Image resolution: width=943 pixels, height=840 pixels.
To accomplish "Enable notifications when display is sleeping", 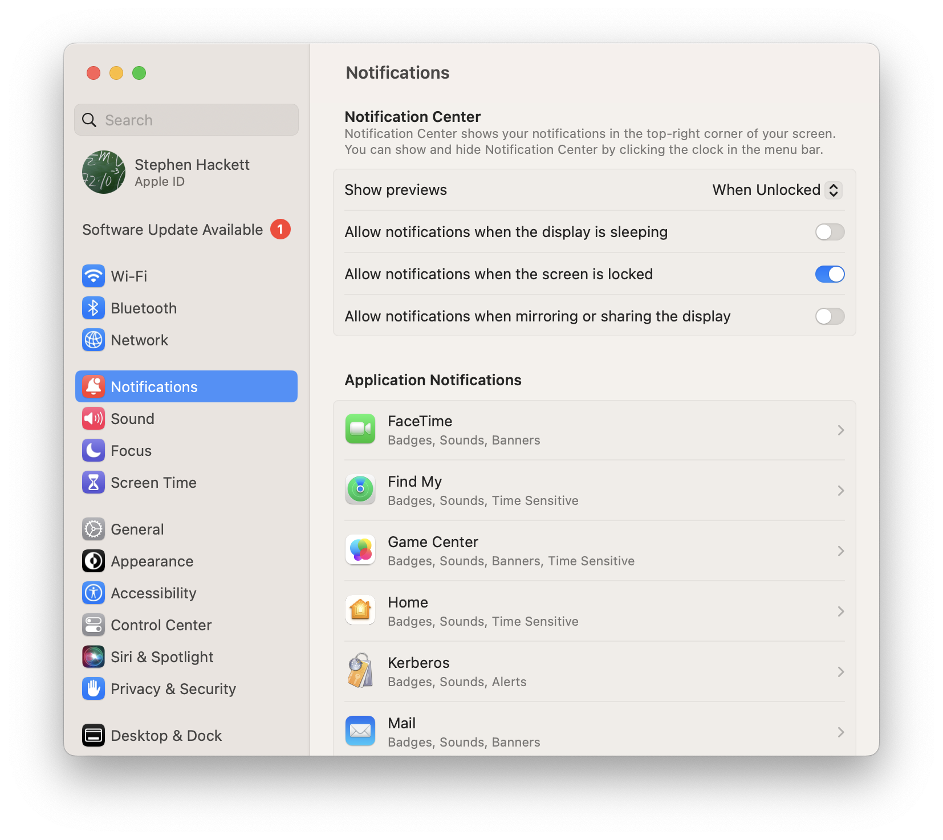I will click(830, 232).
